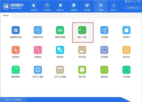The height and width of the screenshot is (102, 142).
Task: Open the photo compression tool
Action: point(82,50)
